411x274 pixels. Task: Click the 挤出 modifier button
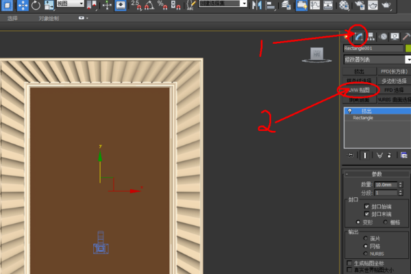pyautogui.click(x=359, y=71)
